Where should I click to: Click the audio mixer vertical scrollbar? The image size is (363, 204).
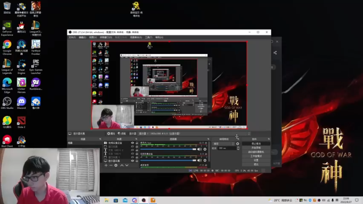(x=209, y=151)
